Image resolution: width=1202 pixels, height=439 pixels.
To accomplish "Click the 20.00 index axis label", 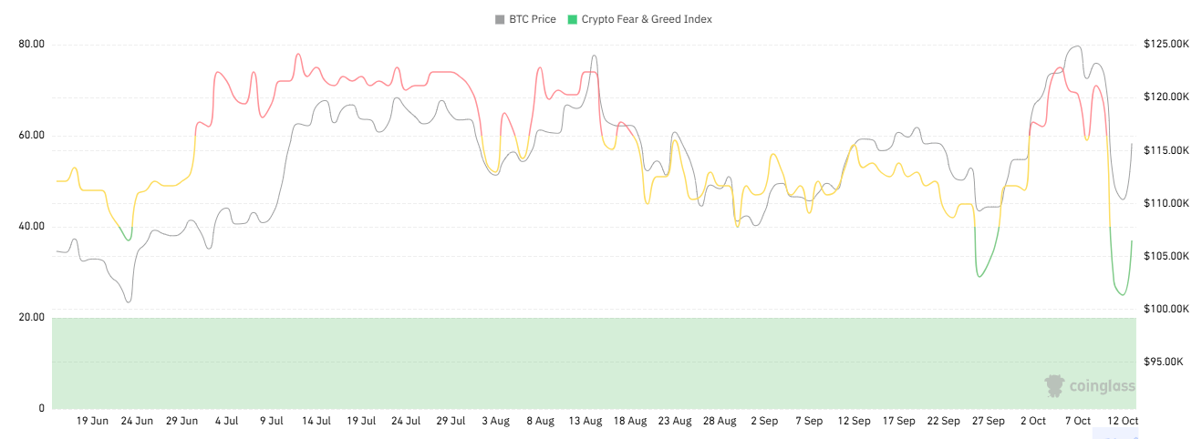I will (31, 317).
